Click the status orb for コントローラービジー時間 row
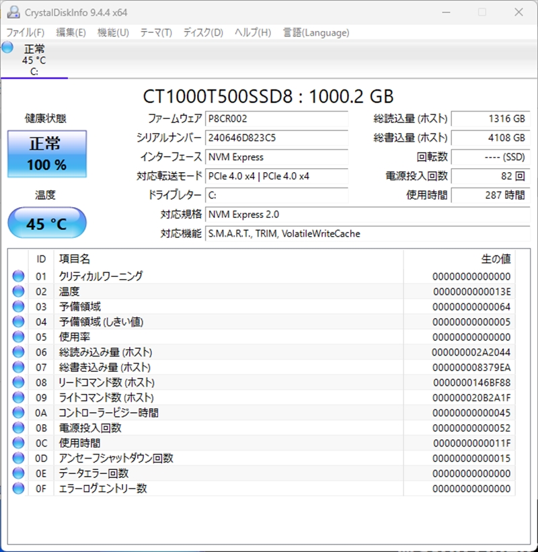Screen dimensions: 538x552 coord(18,413)
